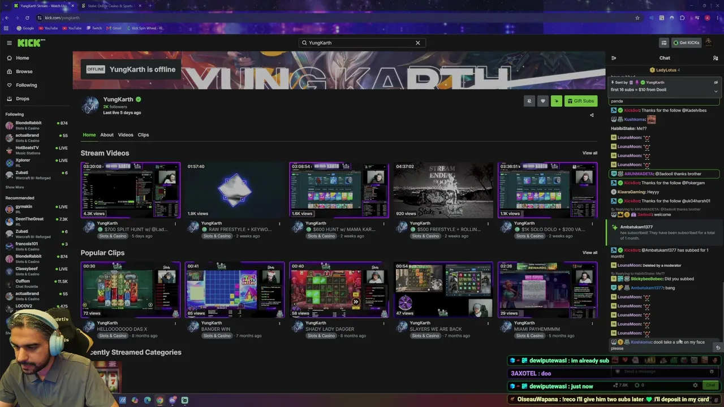This screenshot has height=407, width=724.
Task: Close the YungKarth Stream browser tab
Action: pyautogui.click(x=72, y=6)
